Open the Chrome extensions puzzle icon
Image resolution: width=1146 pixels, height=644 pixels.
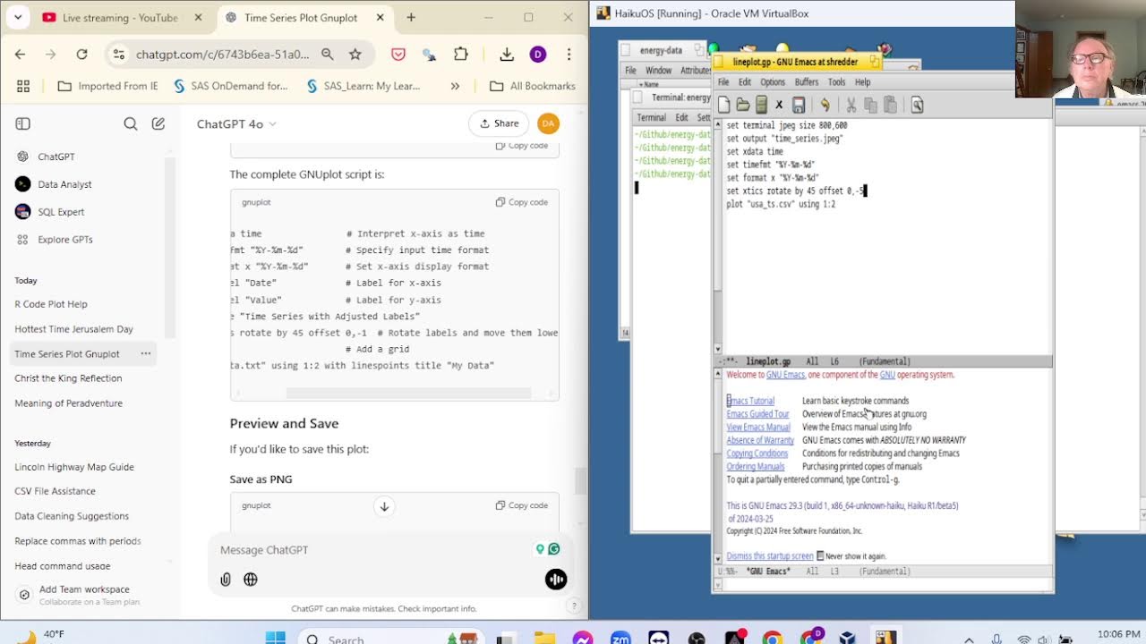(x=461, y=55)
